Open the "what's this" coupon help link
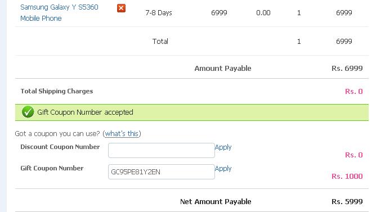376x212 pixels. [x=122, y=133]
